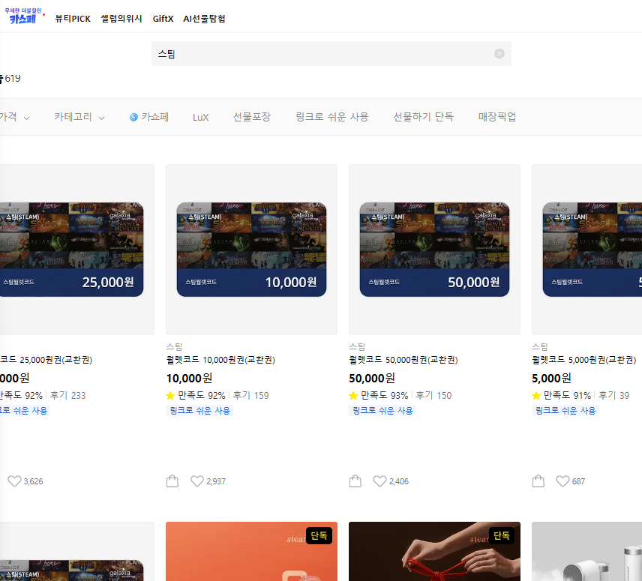Go to the GiftX menu
The height and width of the screenshot is (581, 642).
pos(163,19)
